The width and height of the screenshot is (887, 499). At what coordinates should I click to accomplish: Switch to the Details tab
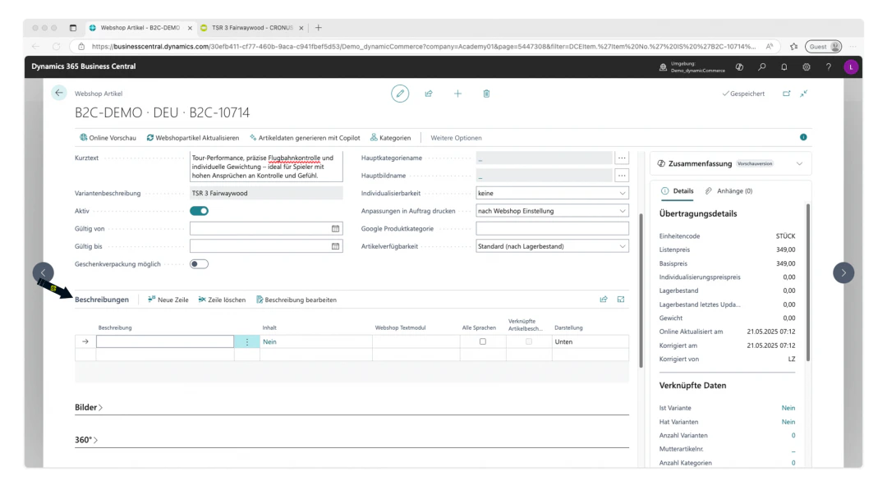(x=678, y=191)
